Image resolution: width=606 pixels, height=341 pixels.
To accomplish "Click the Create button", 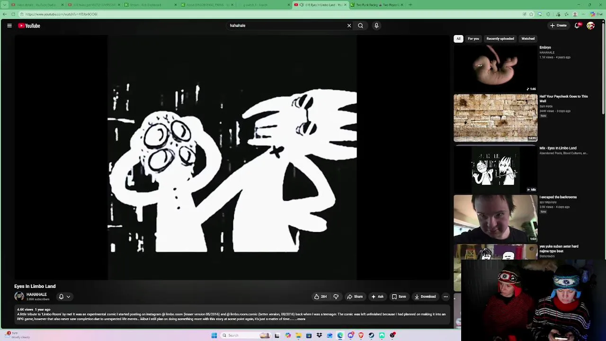I will click(x=558, y=26).
